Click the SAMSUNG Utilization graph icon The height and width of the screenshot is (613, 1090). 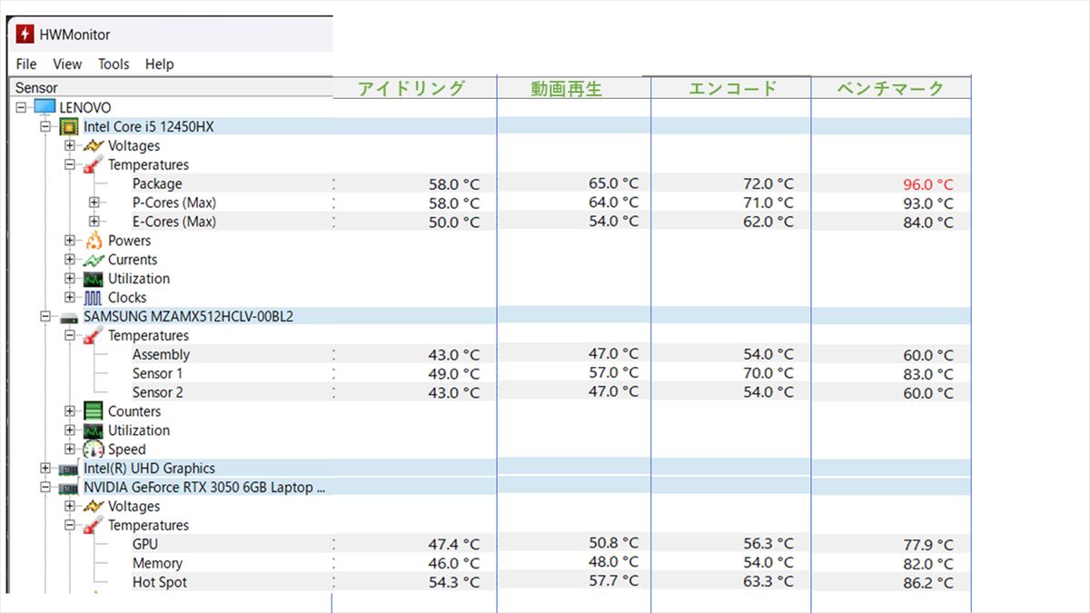click(x=94, y=430)
